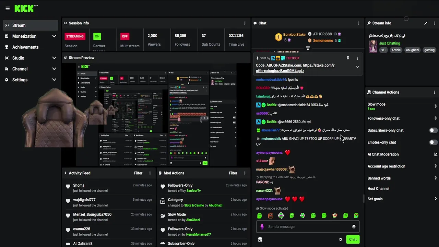This screenshot has width=439, height=247.
Task: Open Session Info panel options menu
Action: (x=245, y=23)
